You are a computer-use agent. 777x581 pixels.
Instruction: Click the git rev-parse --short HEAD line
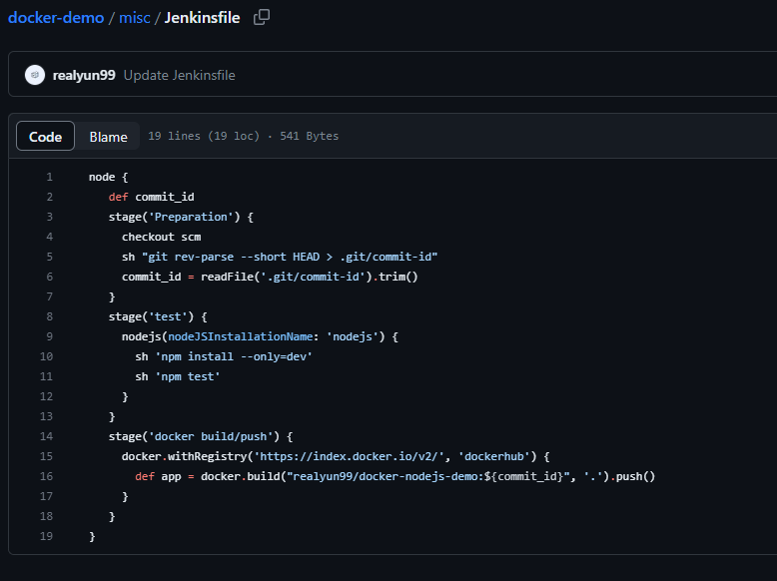tap(280, 257)
